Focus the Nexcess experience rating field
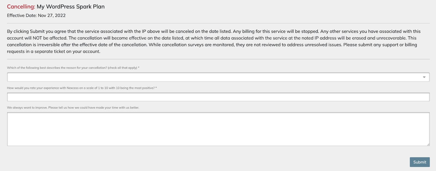 click(x=218, y=97)
